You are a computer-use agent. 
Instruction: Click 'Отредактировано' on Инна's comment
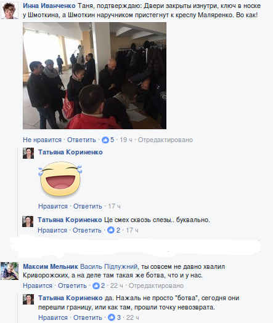pyautogui.click(x=165, y=140)
